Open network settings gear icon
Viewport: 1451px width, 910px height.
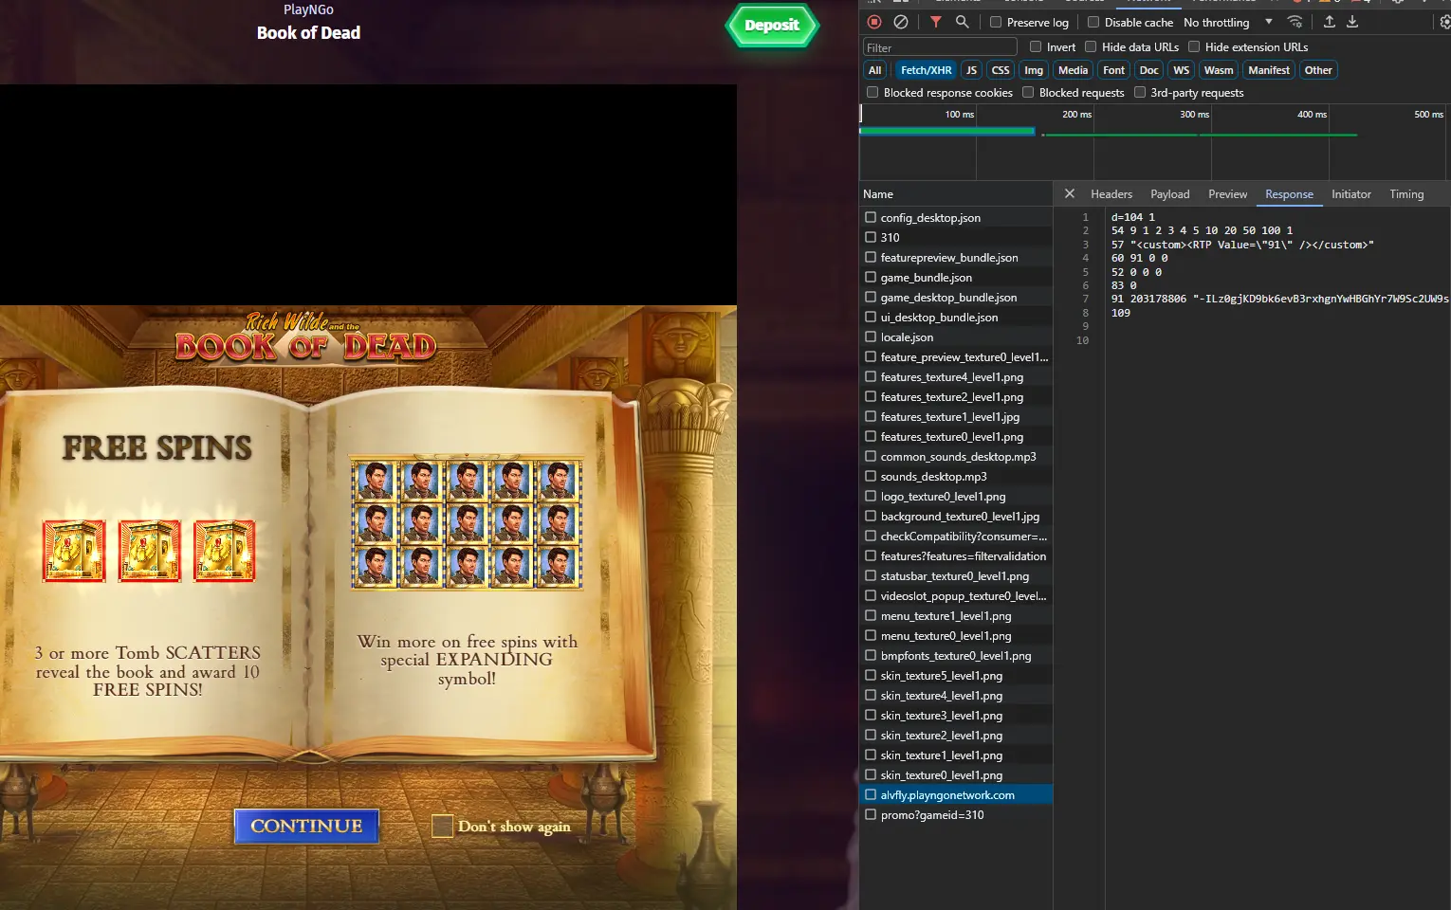point(1444,22)
